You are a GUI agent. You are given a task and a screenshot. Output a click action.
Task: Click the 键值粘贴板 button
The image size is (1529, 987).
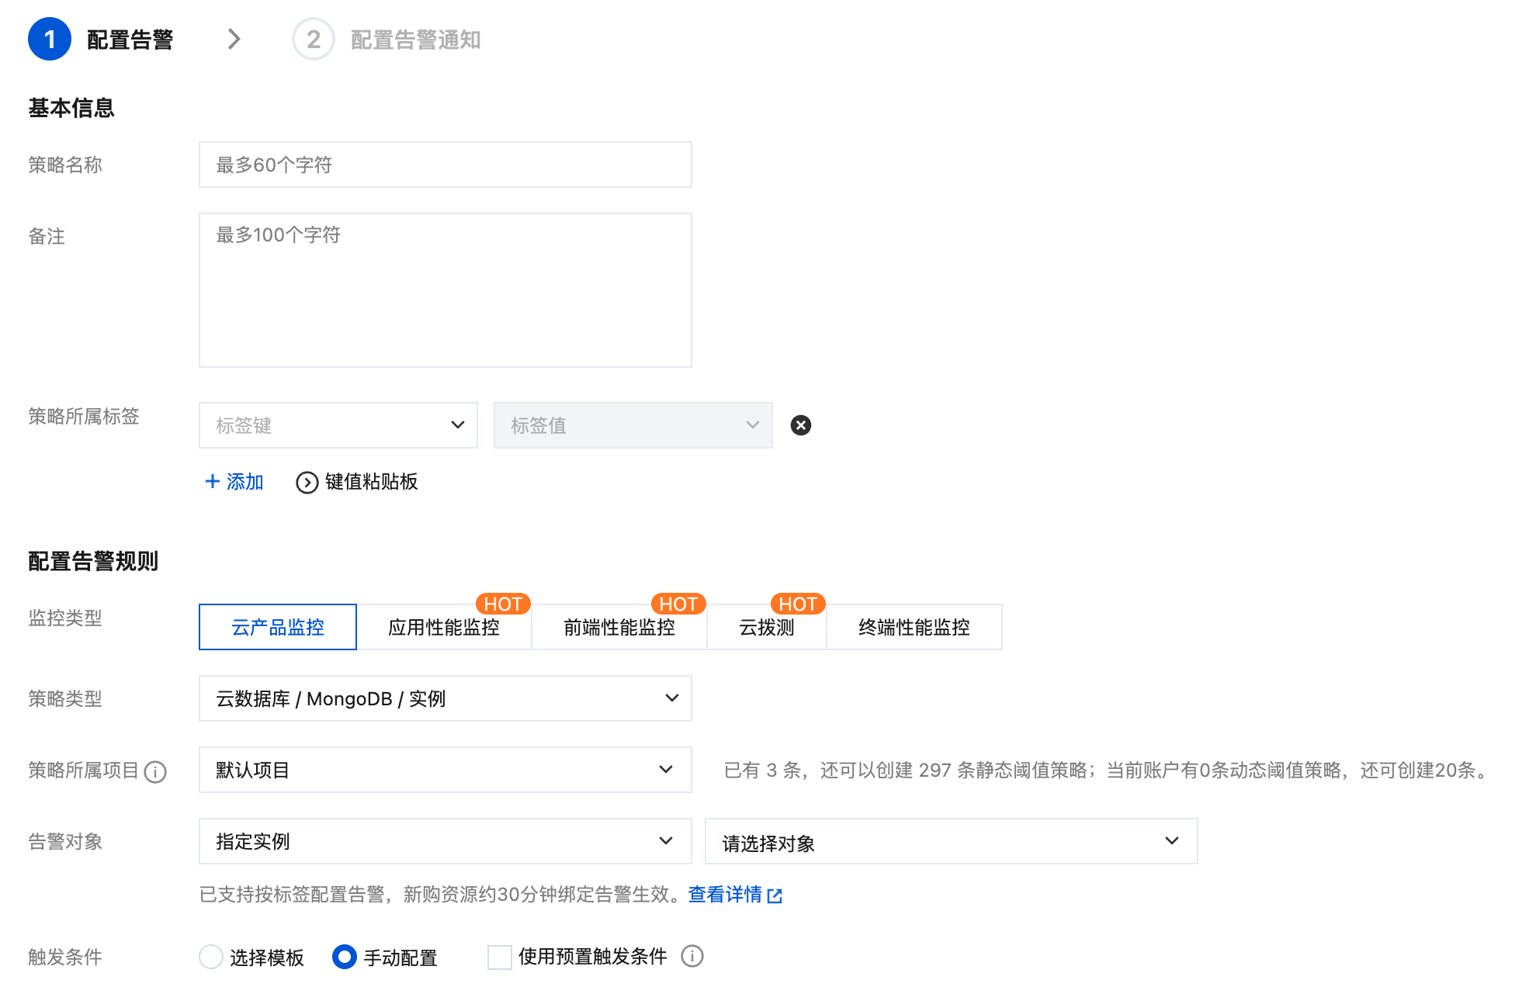371,482
